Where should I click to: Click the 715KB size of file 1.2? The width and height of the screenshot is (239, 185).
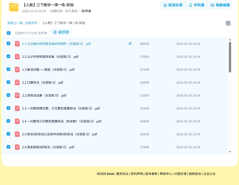coord(144,57)
